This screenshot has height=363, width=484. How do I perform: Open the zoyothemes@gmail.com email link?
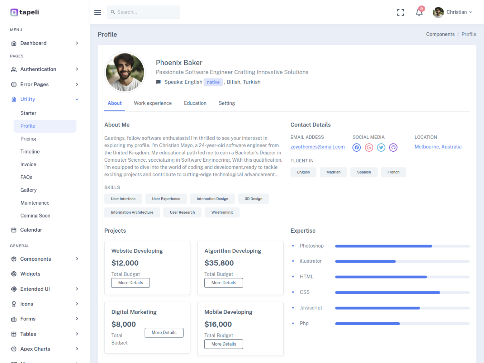pyautogui.click(x=318, y=147)
